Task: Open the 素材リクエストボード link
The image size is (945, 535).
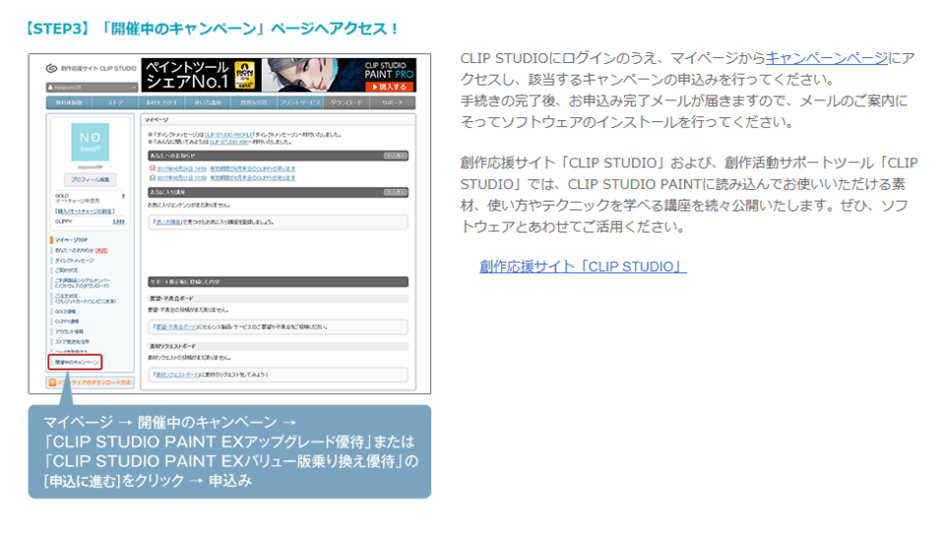Action: point(176,375)
